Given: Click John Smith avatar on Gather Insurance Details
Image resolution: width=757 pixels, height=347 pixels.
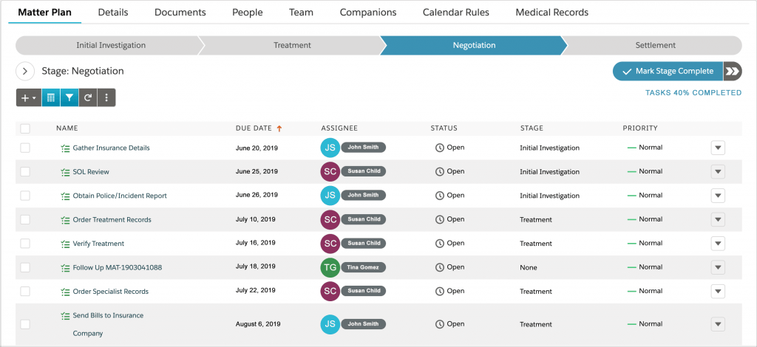Looking at the screenshot, I should point(330,148).
